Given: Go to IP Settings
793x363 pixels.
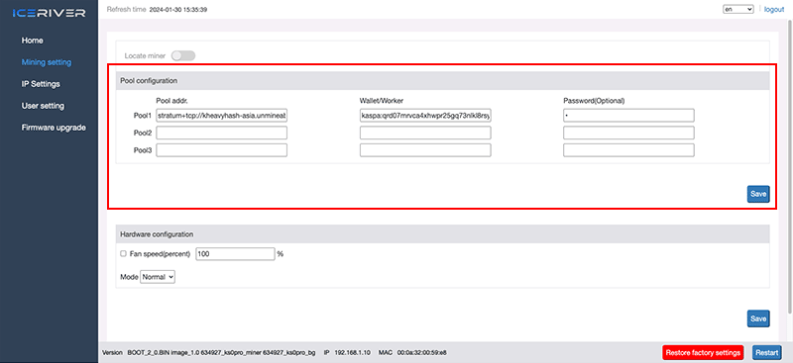Looking at the screenshot, I should pos(41,84).
